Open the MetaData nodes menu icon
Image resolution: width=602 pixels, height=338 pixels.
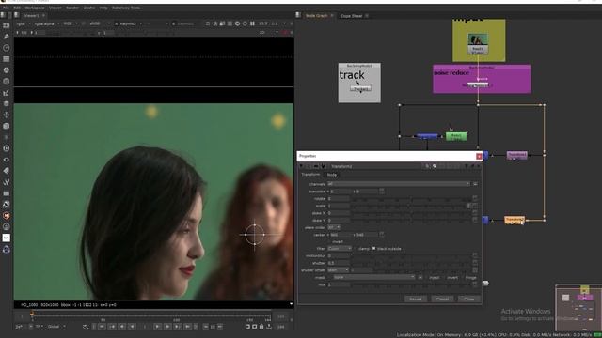tap(7, 171)
